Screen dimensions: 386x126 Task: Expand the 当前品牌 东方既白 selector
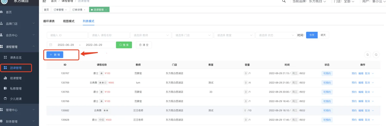[x=310, y=2]
